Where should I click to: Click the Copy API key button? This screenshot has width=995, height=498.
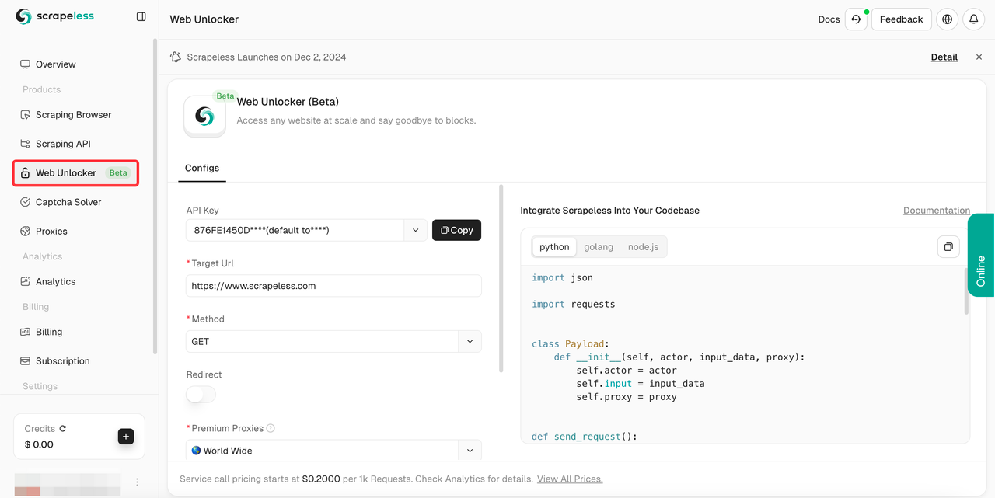[456, 230]
